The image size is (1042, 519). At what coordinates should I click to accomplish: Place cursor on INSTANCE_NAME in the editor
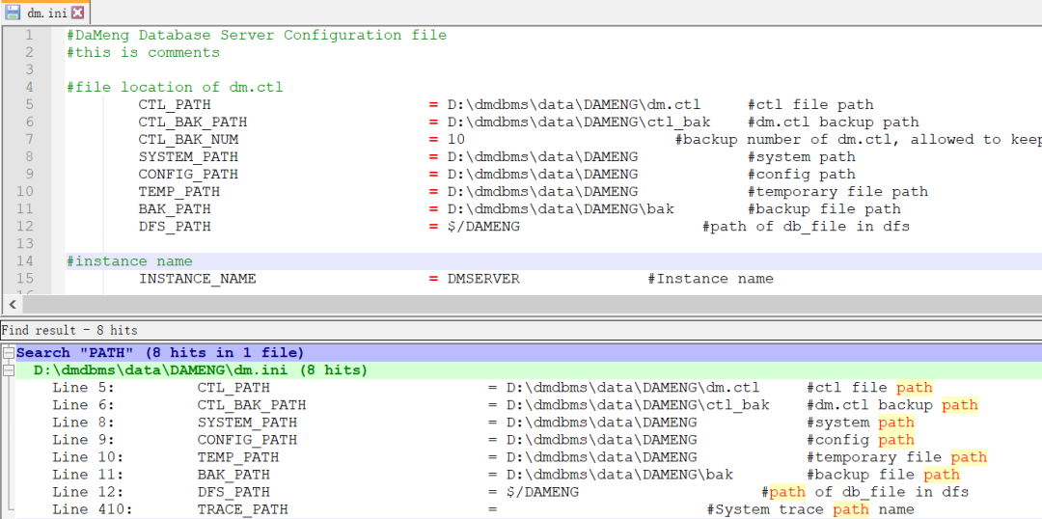198,279
